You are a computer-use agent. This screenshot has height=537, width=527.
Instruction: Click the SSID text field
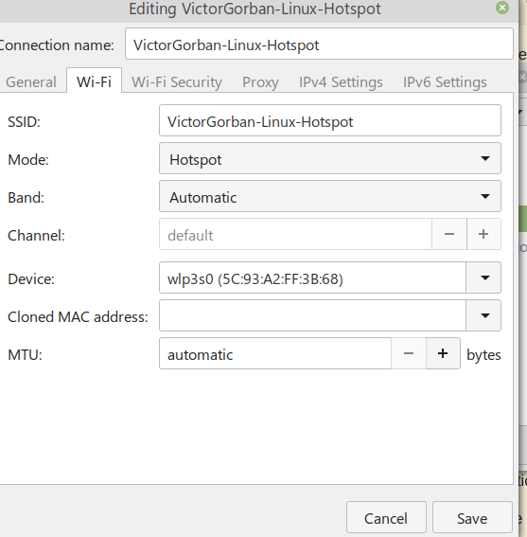coord(330,120)
